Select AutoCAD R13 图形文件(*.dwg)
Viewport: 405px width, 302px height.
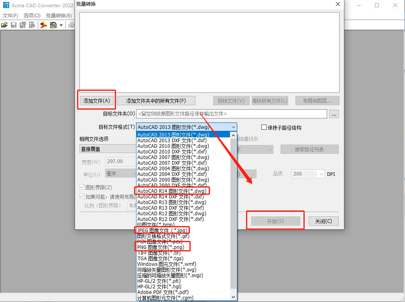(x=183, y=202)
